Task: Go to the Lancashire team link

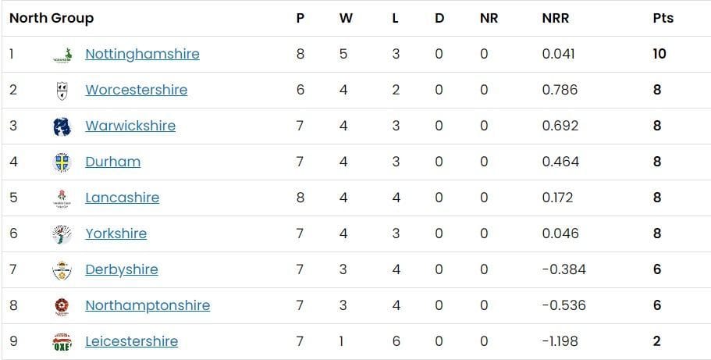Action: (122, 198)
